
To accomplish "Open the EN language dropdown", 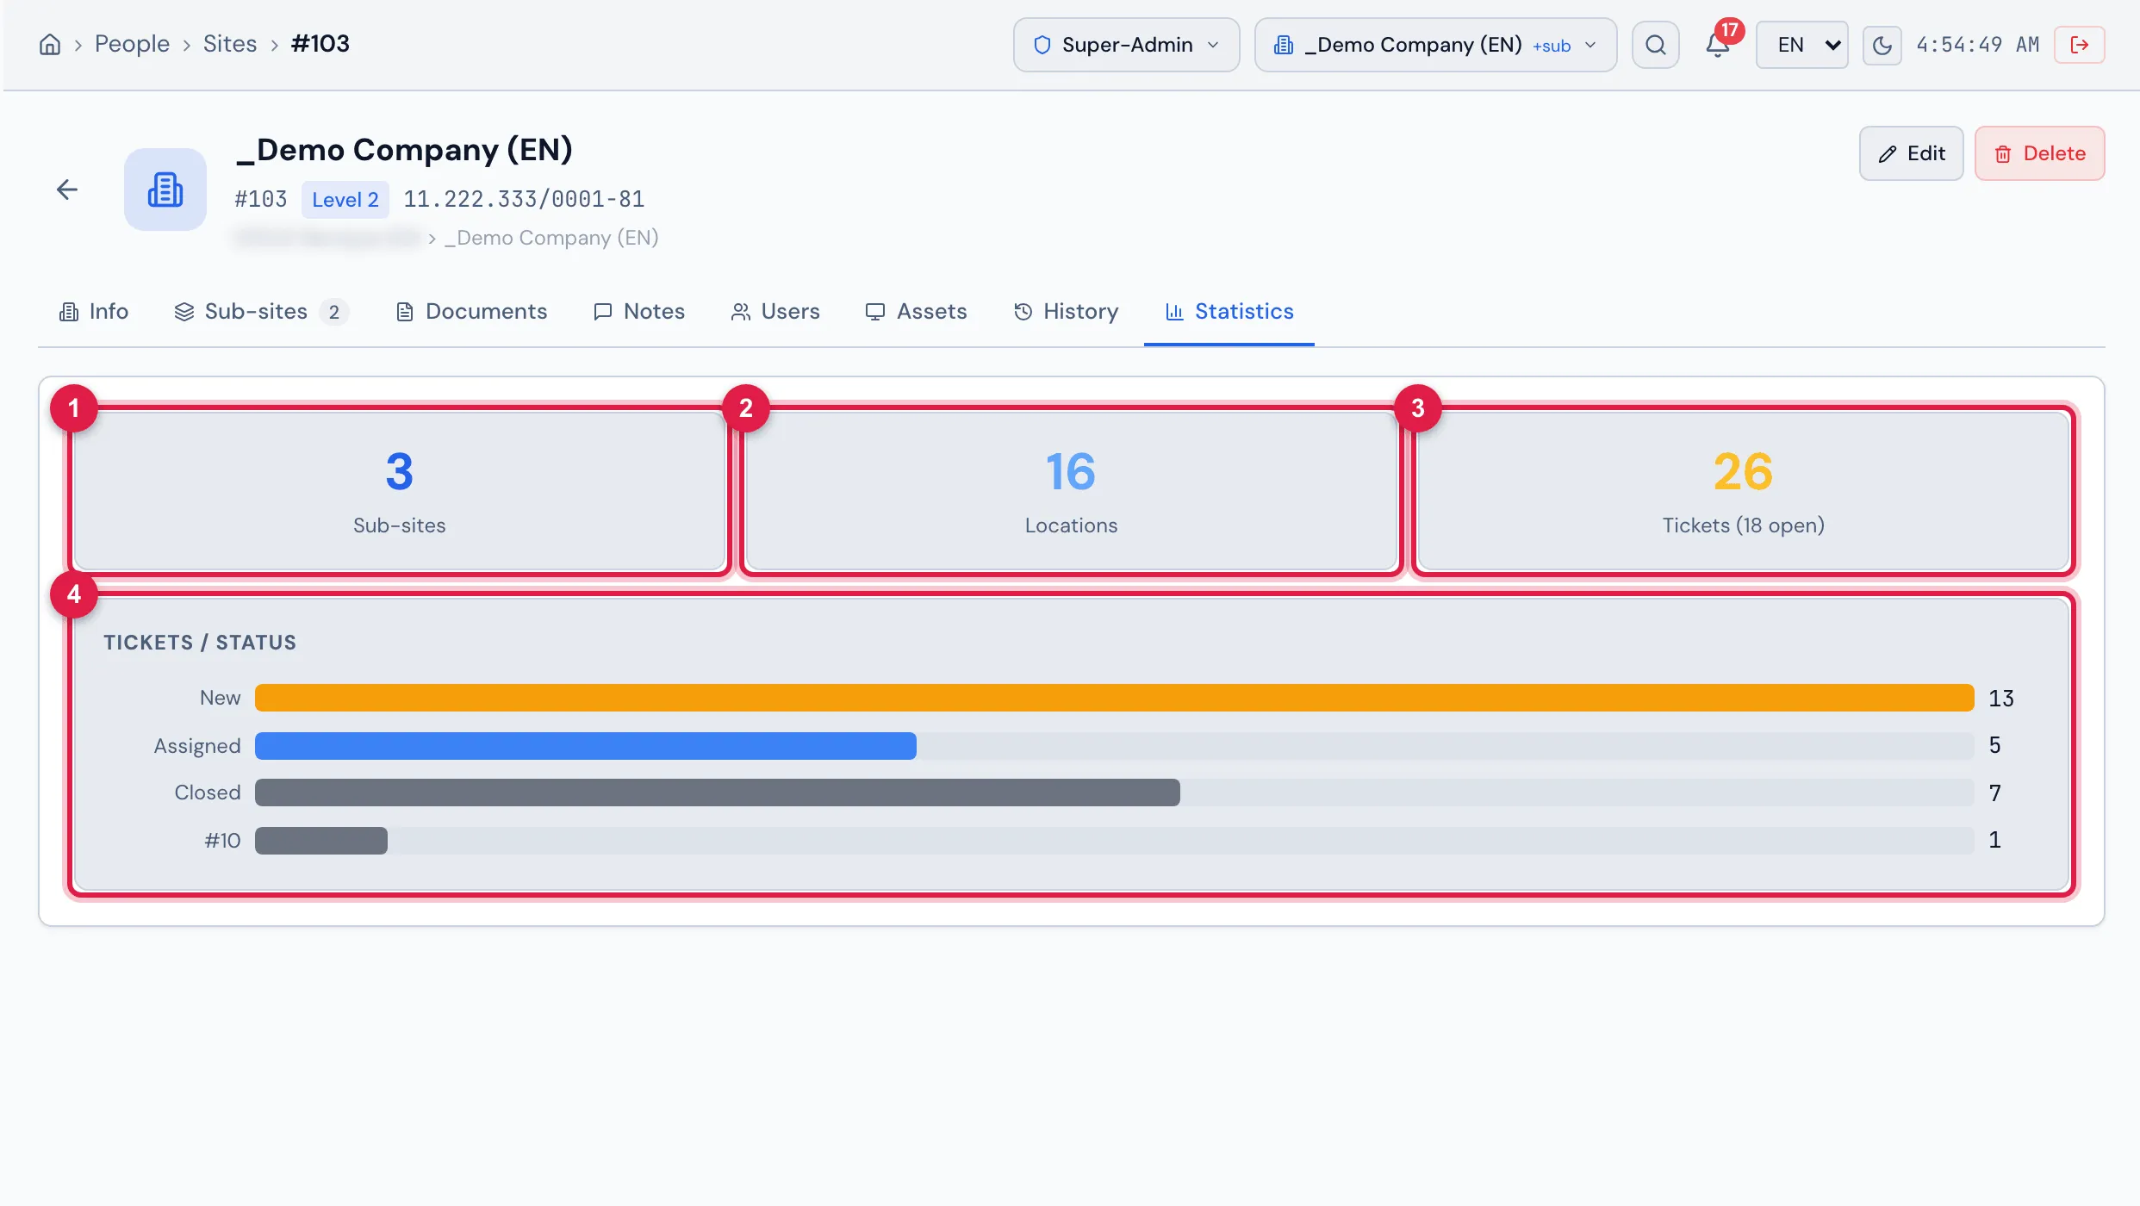I will click(1802, 45).
